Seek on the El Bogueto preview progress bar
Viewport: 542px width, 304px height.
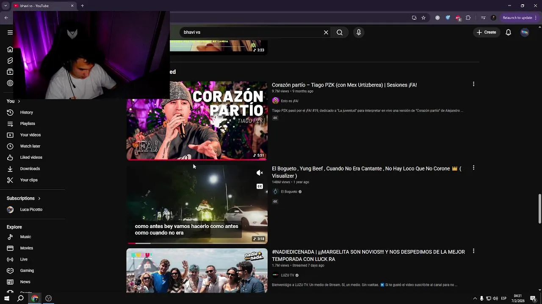197,243
